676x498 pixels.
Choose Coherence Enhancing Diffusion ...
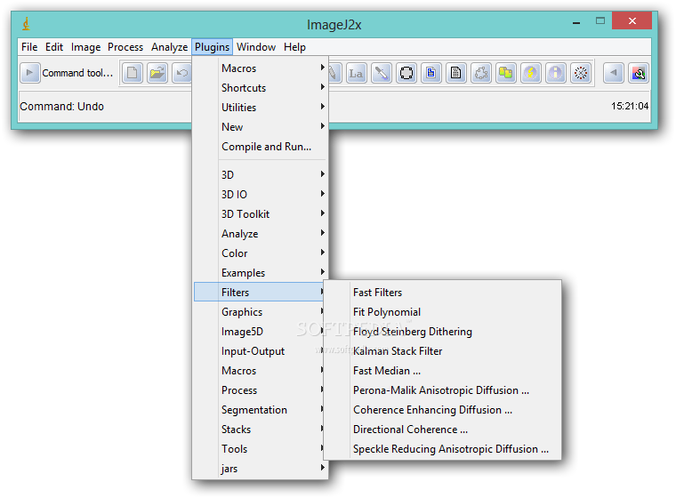point(443,410)
